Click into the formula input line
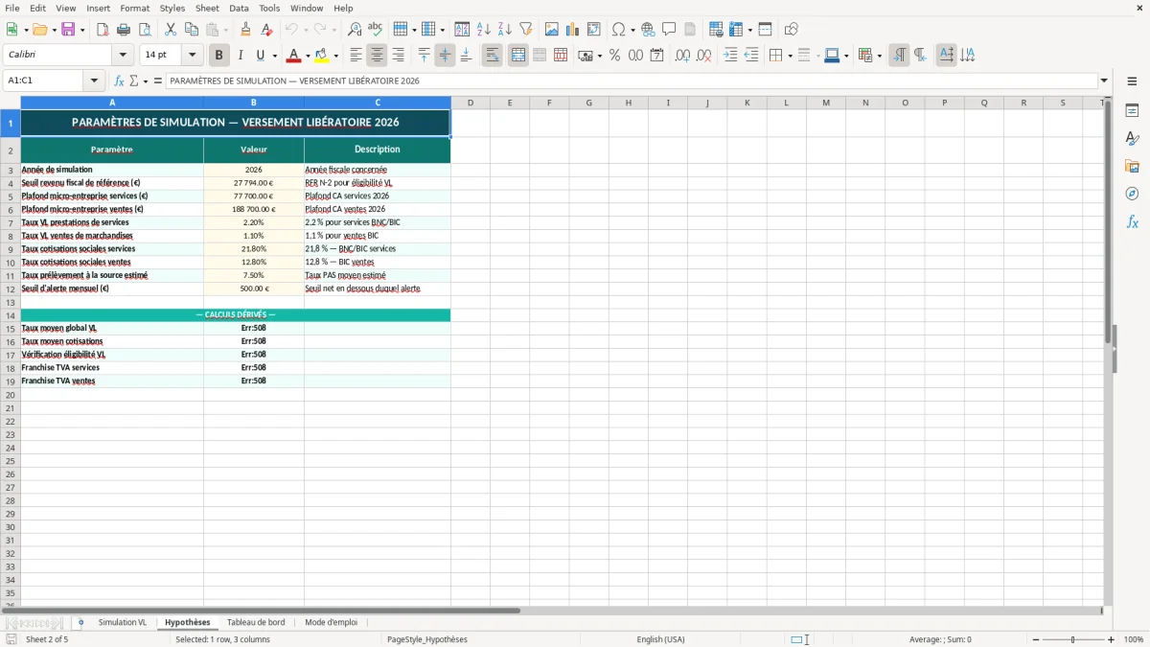 click(631, 81)
